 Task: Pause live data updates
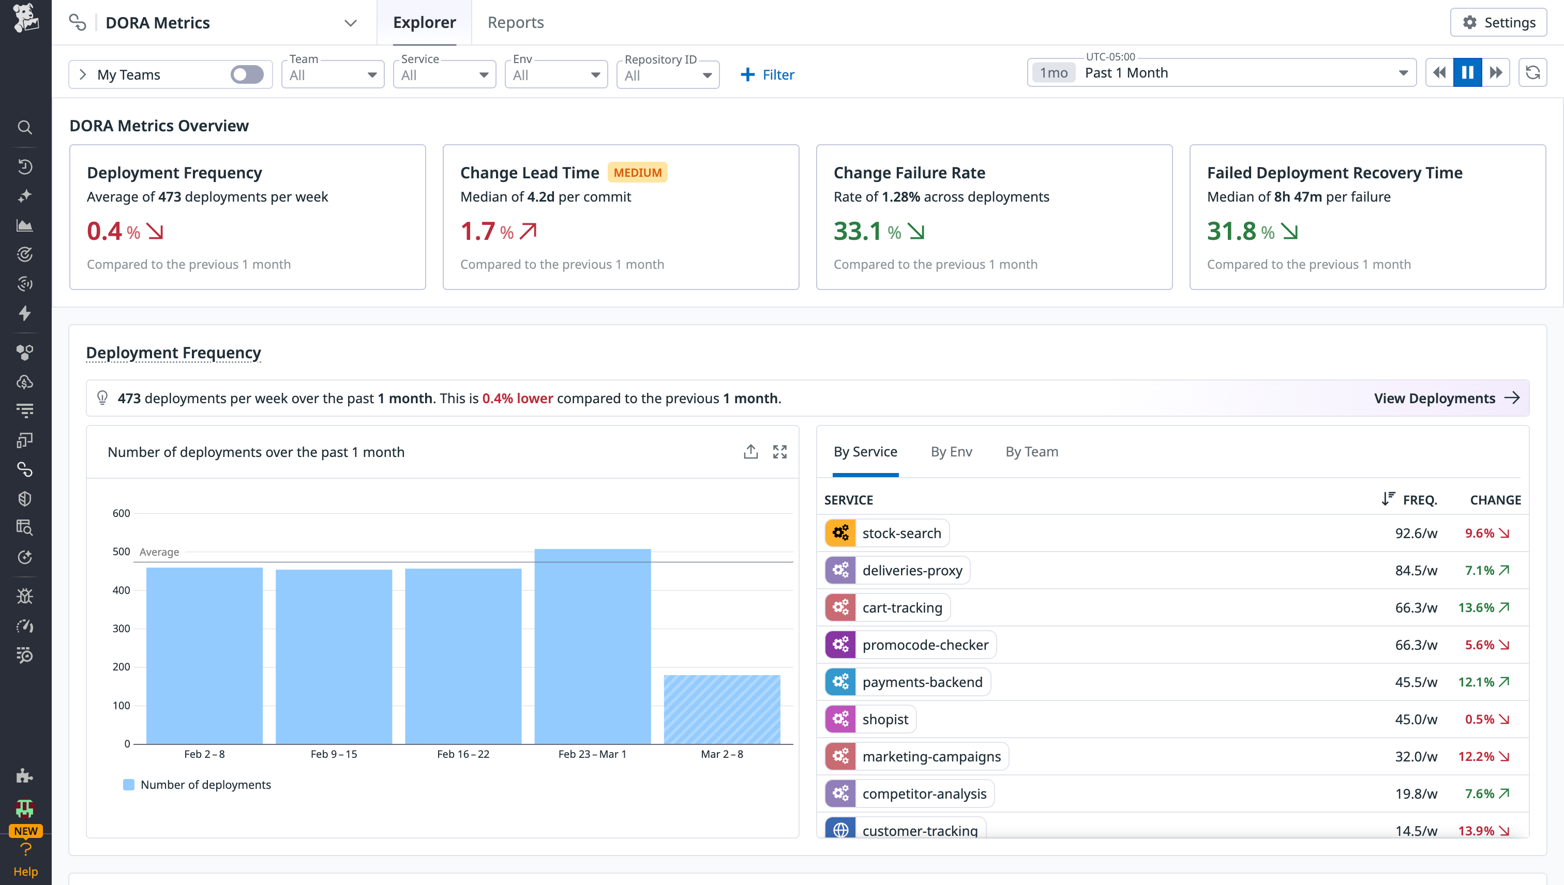1467,72
